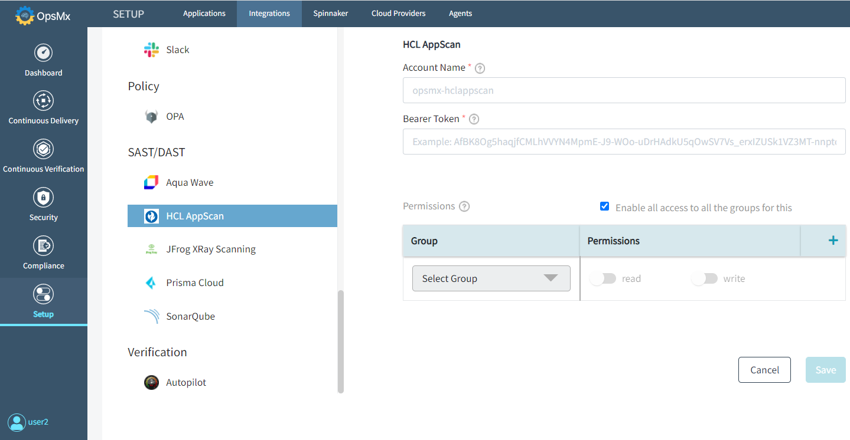850x440 pixels.
Task: Open the Select Group dropdown
Action: (491, 278)
